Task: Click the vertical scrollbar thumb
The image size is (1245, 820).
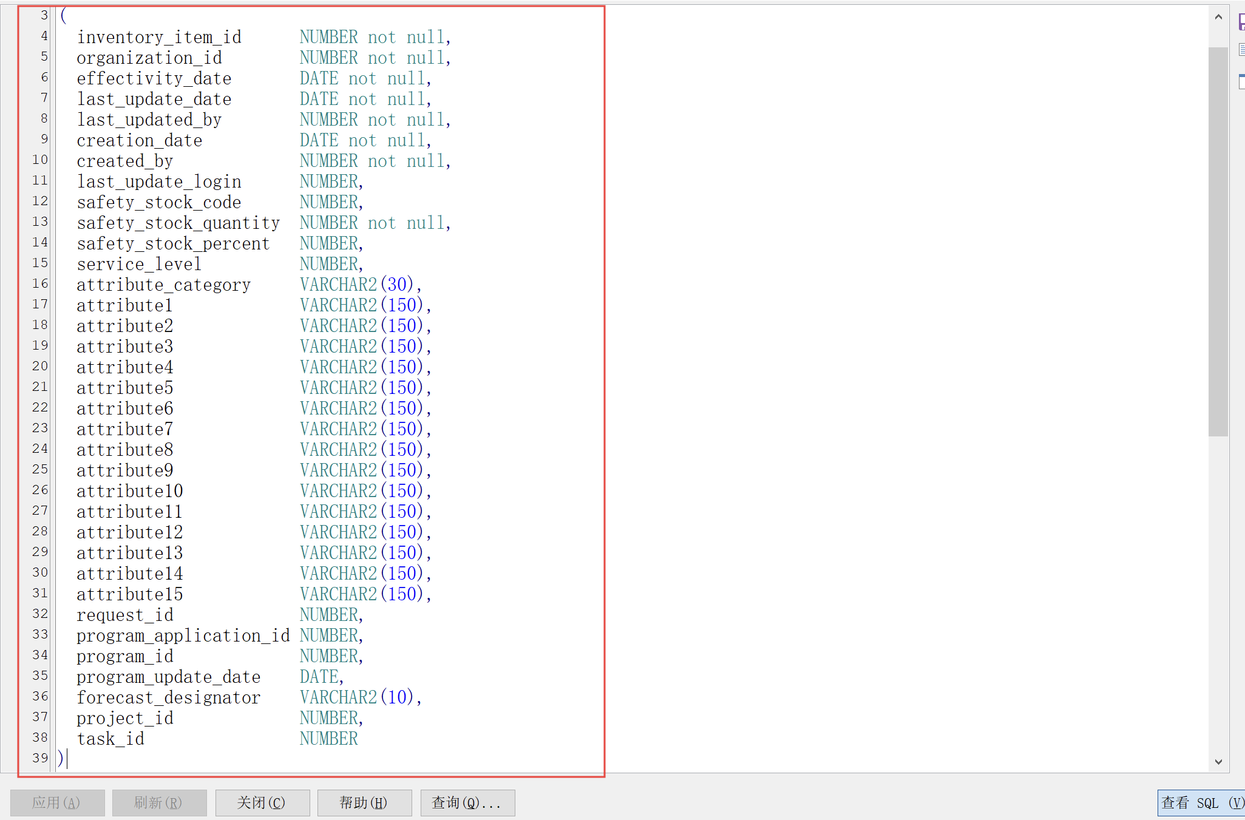Action: point(1218,242)
